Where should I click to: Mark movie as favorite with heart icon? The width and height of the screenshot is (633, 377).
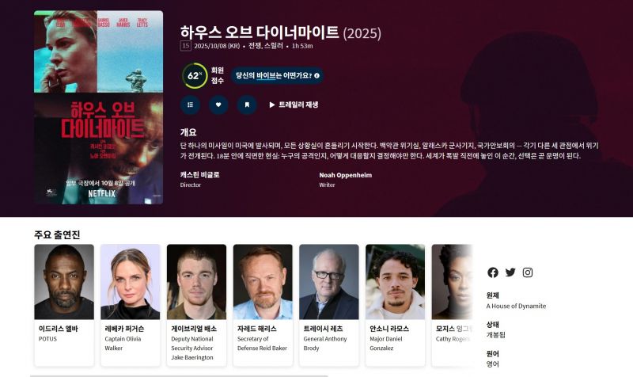218,105
